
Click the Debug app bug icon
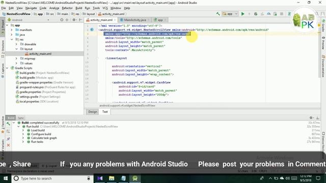pyautogui.click(x=256, y=14)
